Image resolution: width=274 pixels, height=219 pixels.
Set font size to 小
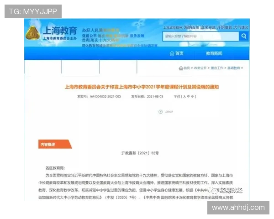pyautogui.click(x=192, y=96)
